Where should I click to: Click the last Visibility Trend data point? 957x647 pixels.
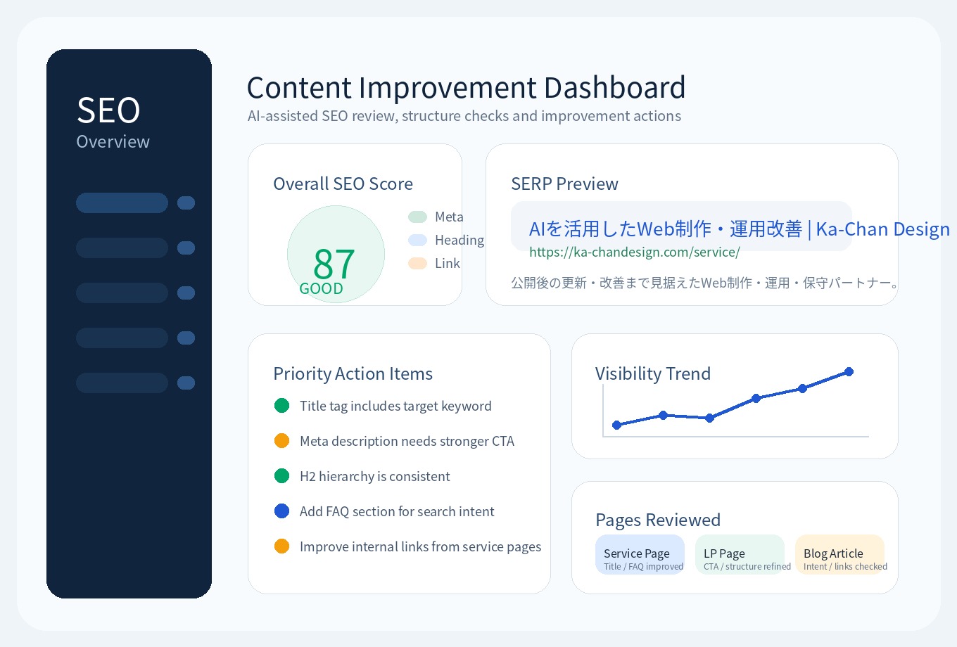coord(849,371)
